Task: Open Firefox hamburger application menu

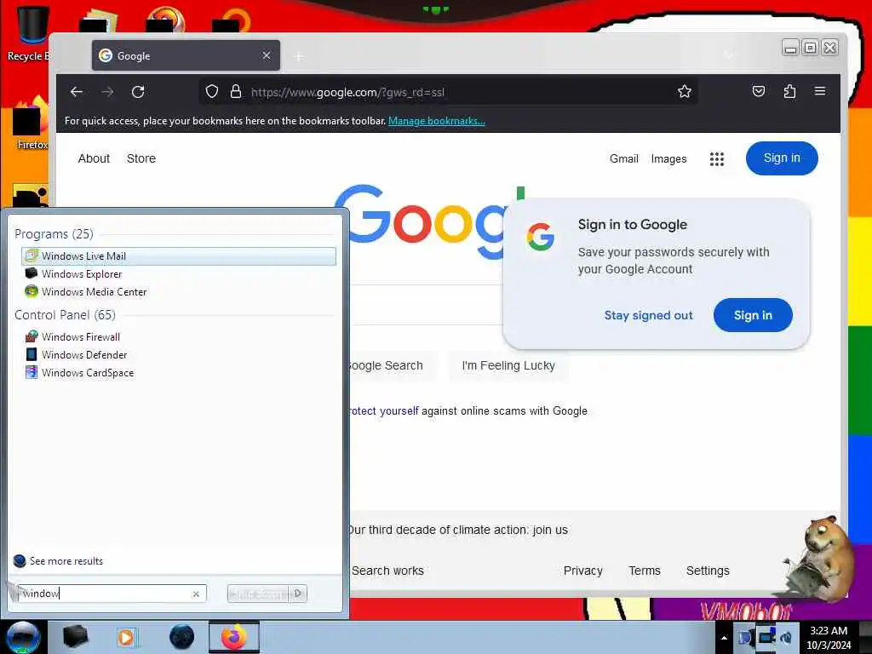Action: 820,91
